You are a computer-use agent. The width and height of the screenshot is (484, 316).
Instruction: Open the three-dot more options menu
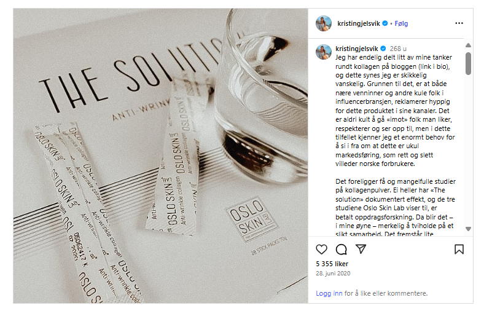pyautogui.click(x=459, y=23)
